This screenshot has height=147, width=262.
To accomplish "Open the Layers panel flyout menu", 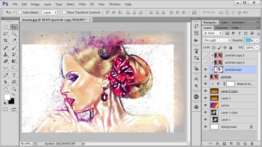I will pyautogui.click(x=257, y=28).
